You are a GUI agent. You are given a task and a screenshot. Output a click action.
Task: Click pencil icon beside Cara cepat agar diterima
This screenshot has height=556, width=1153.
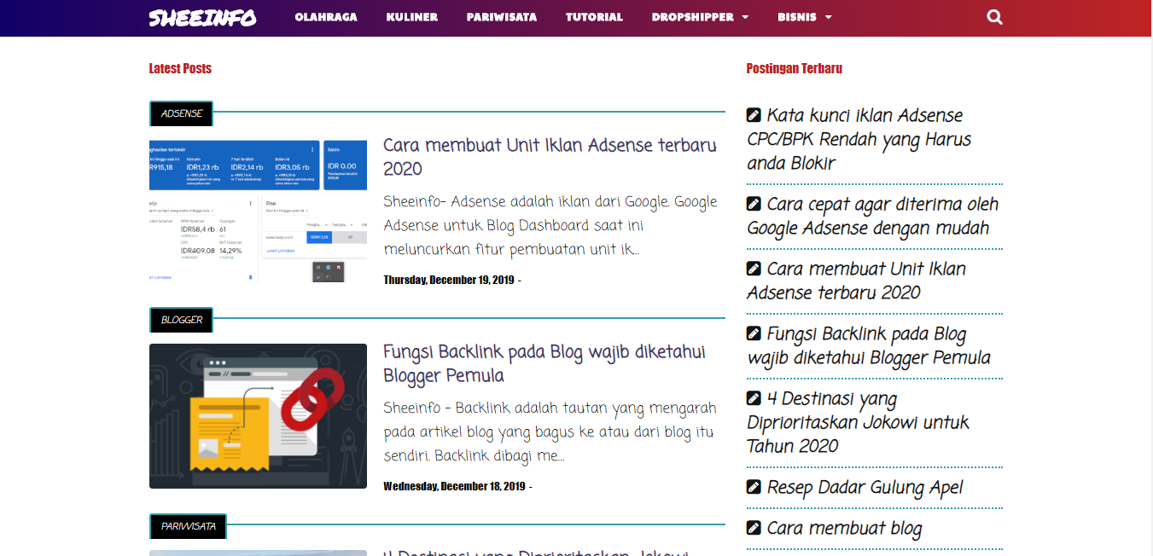[x=754, y=204]
